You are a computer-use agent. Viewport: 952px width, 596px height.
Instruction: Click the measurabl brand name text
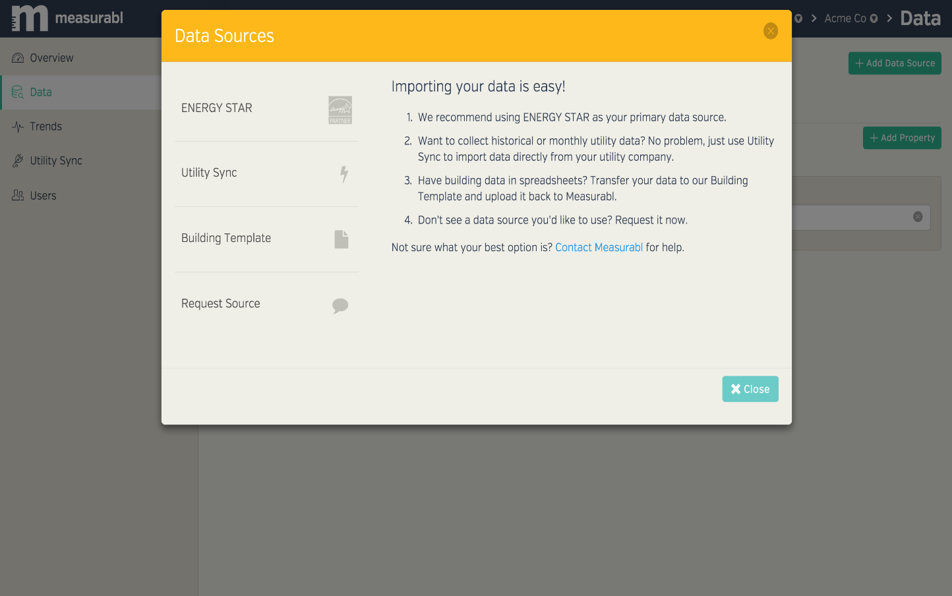click(89, 18)
